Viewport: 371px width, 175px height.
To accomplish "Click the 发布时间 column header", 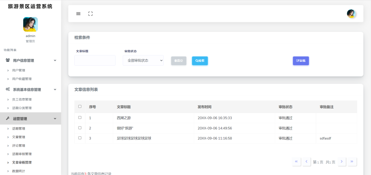I will (x=205, y=107).
